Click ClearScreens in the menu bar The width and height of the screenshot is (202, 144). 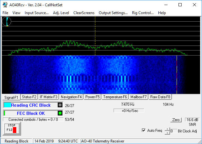(84, 13)
